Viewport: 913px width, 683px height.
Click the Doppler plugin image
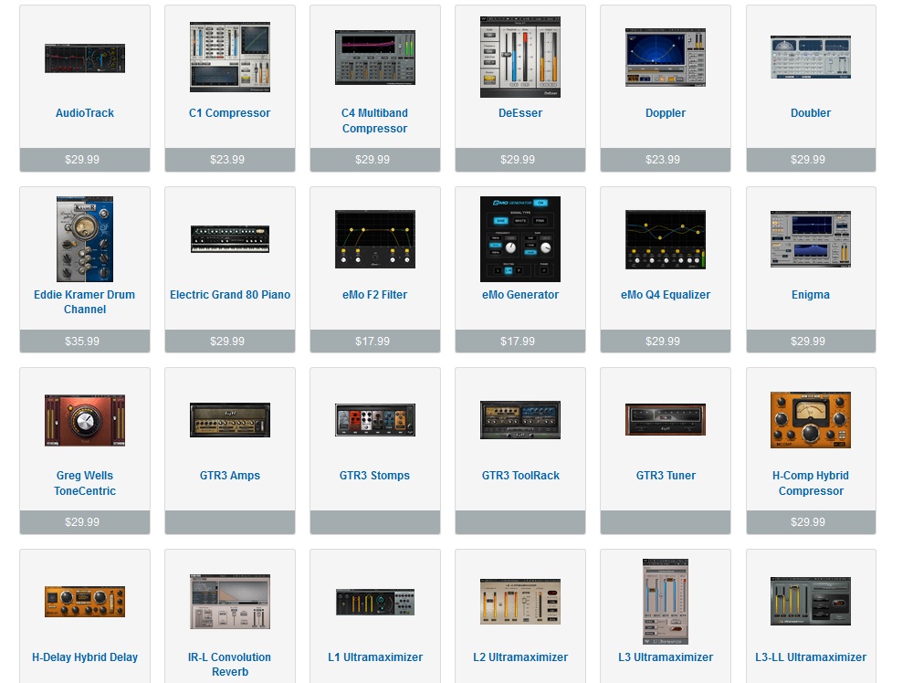coord(666,57)
